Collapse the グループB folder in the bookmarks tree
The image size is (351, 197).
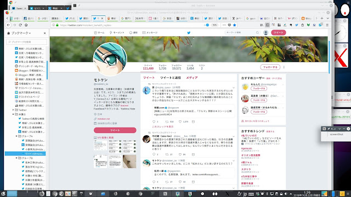(x=16, y=158)
